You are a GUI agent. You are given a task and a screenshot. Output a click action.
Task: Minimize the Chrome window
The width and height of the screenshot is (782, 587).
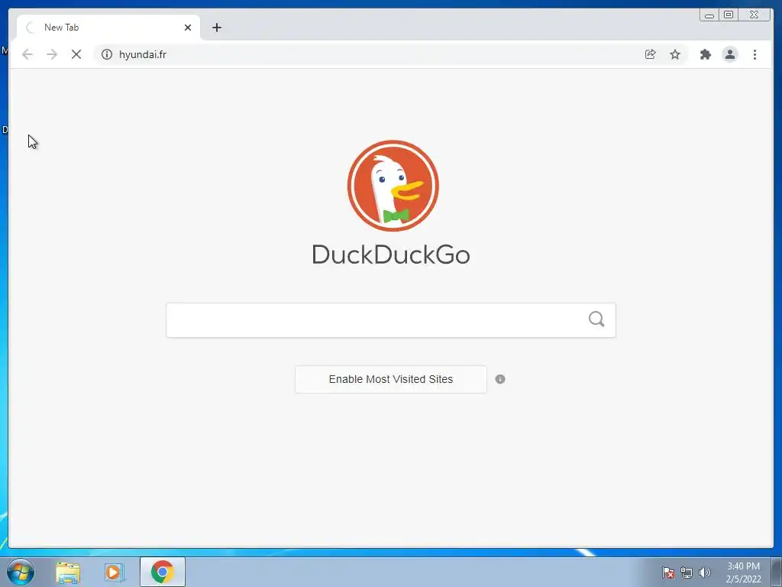point(709,15)
